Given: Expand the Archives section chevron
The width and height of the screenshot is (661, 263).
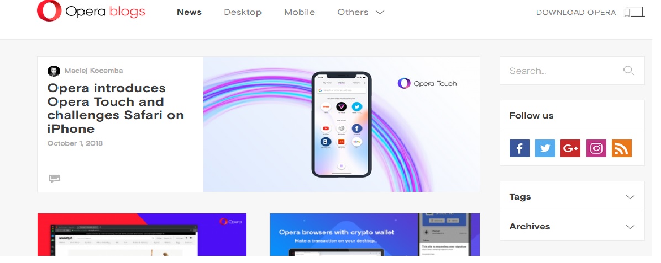Looking at the screenshot, I should [x=630, y=227].
